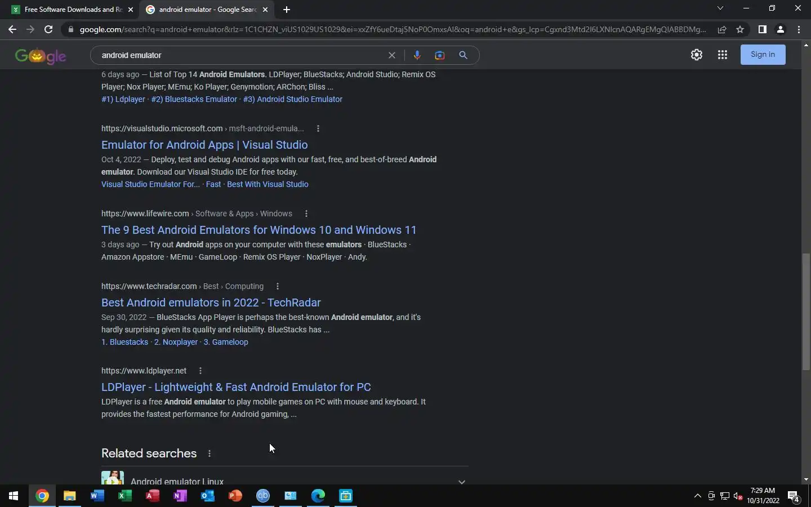Image resolution: width=811 pixels, height=507 pixels.
Task: Open the Windows Start menu
Action: coord(14,496)
